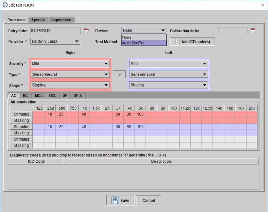Click the Save disk icon
Image resolution: width=268 pixels, height=212 pixels.
(x=115, y=200)
